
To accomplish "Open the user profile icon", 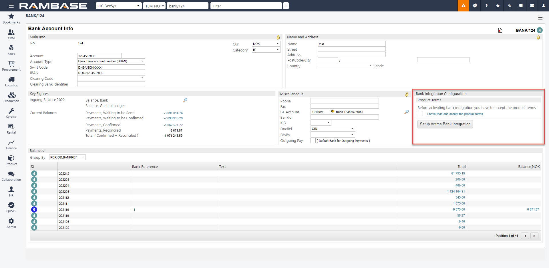I will click(x=543, y=6).
